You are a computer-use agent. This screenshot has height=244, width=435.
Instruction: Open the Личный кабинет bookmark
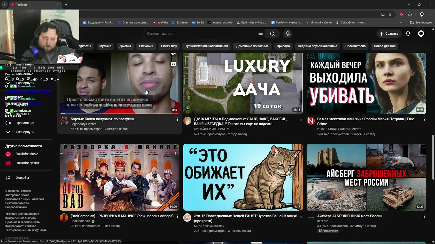[319, 23]
